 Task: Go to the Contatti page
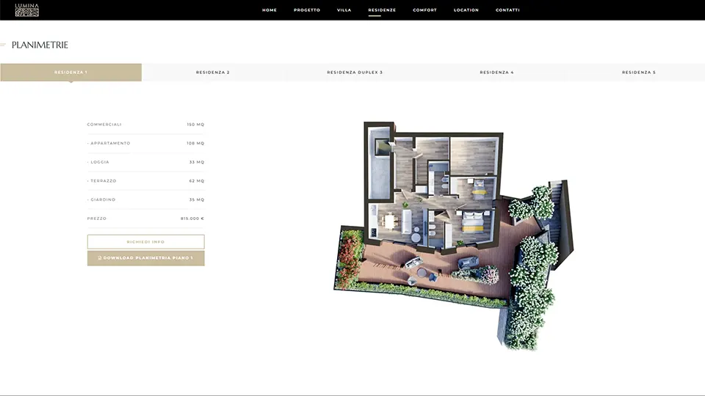click(x=507, y=10)
